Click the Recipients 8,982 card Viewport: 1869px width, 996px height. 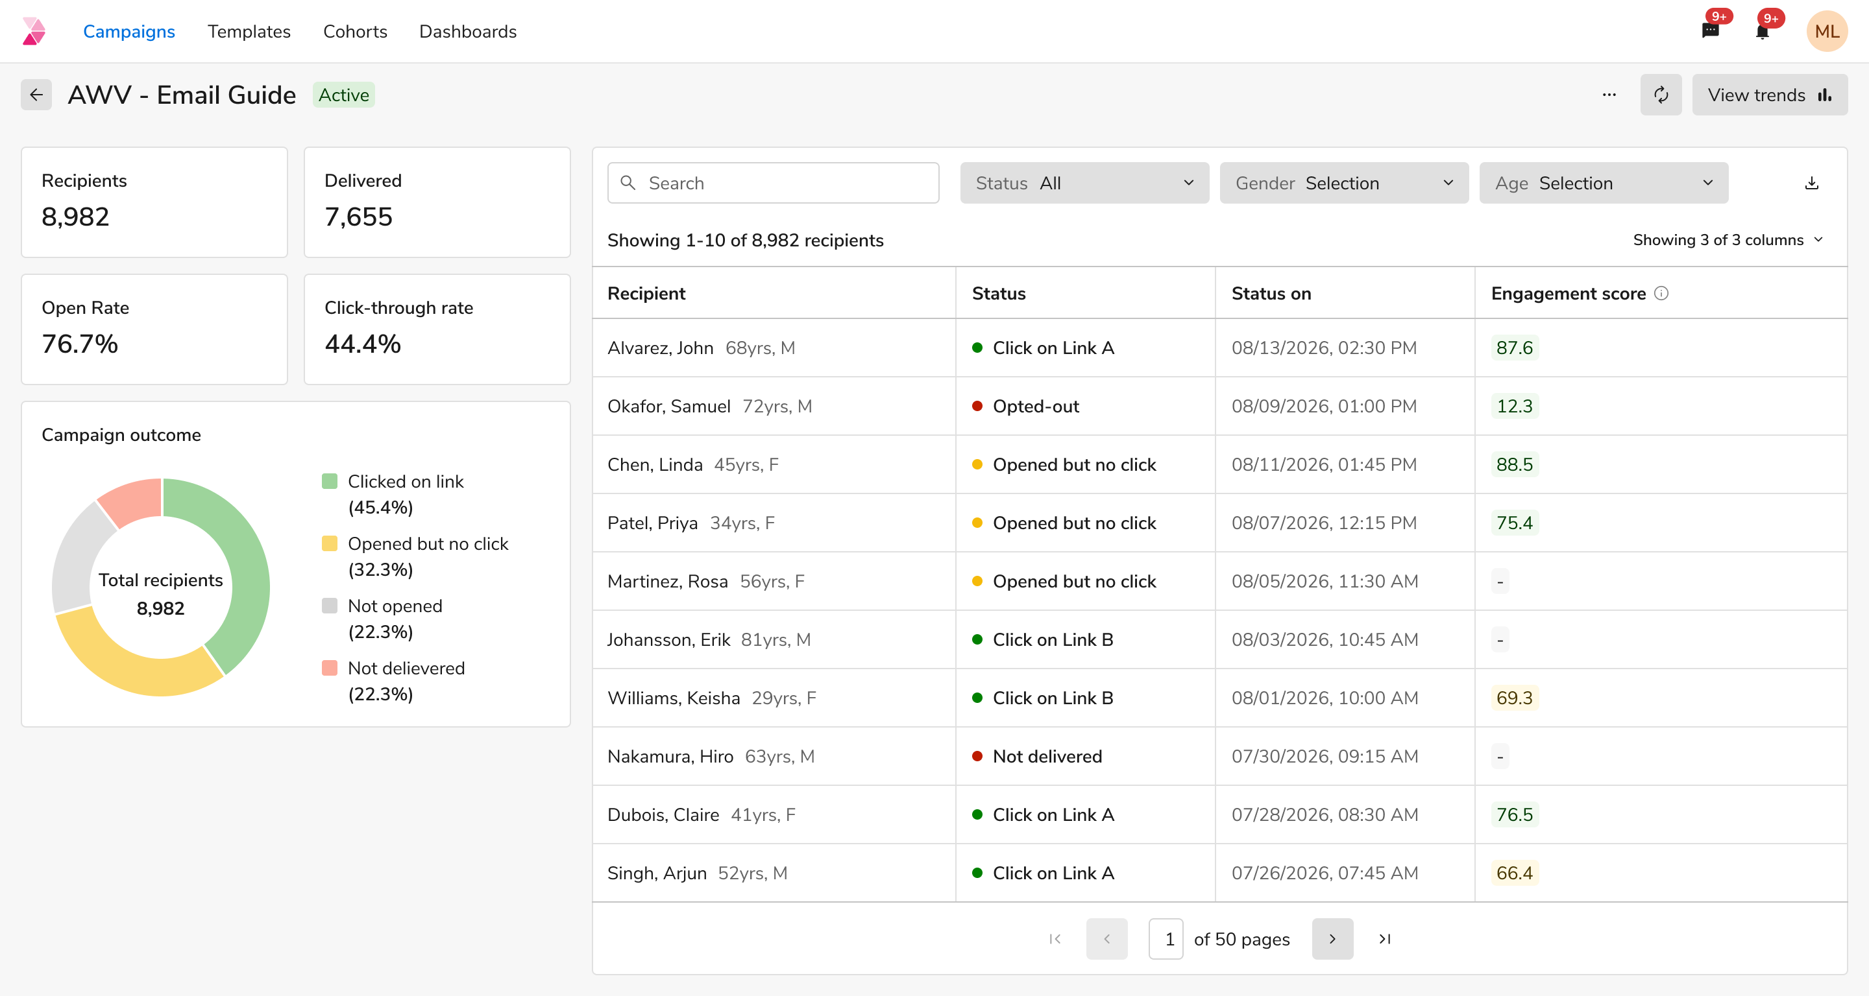[x=154, y=202]
